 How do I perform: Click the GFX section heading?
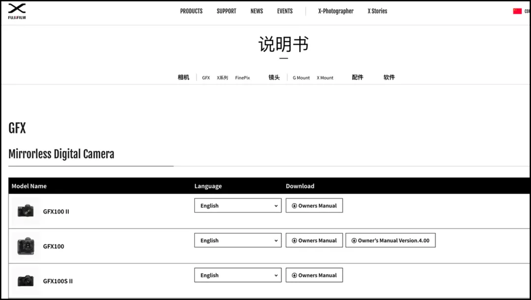(x=17, y=128)
